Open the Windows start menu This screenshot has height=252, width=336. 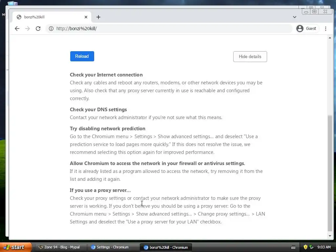point(15,247)
